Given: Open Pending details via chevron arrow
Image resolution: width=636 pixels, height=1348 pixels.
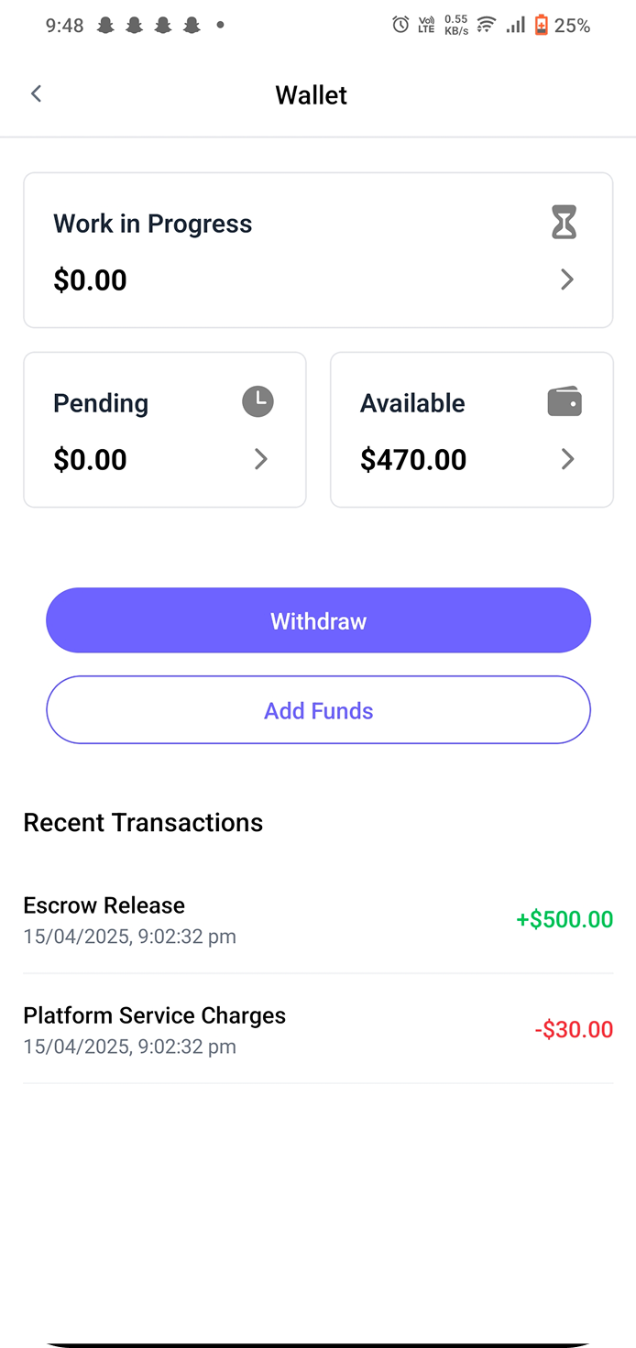Looking at the screenshot, I should (x=261, y=459).
